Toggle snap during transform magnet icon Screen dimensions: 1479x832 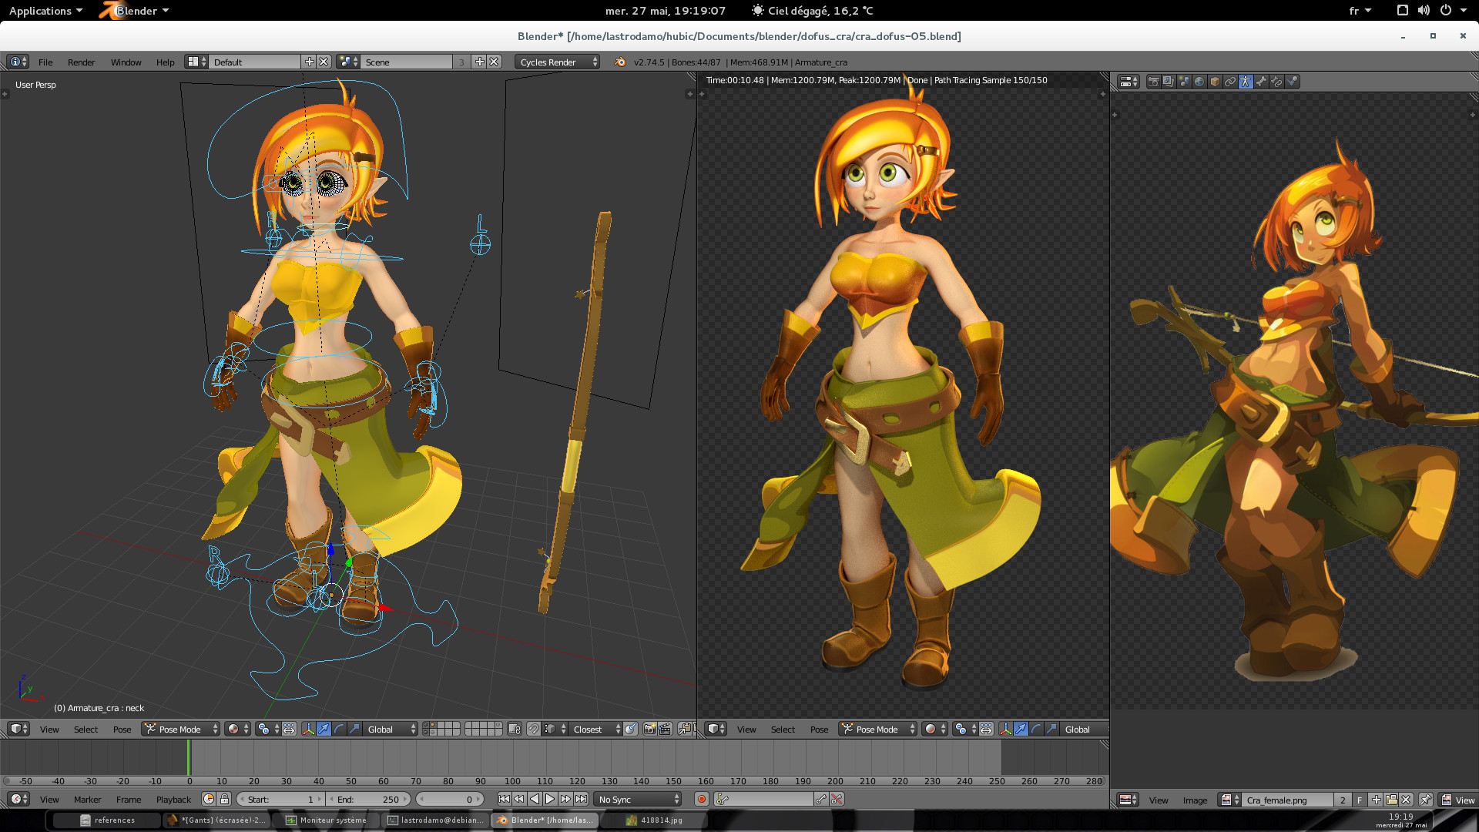533,729
